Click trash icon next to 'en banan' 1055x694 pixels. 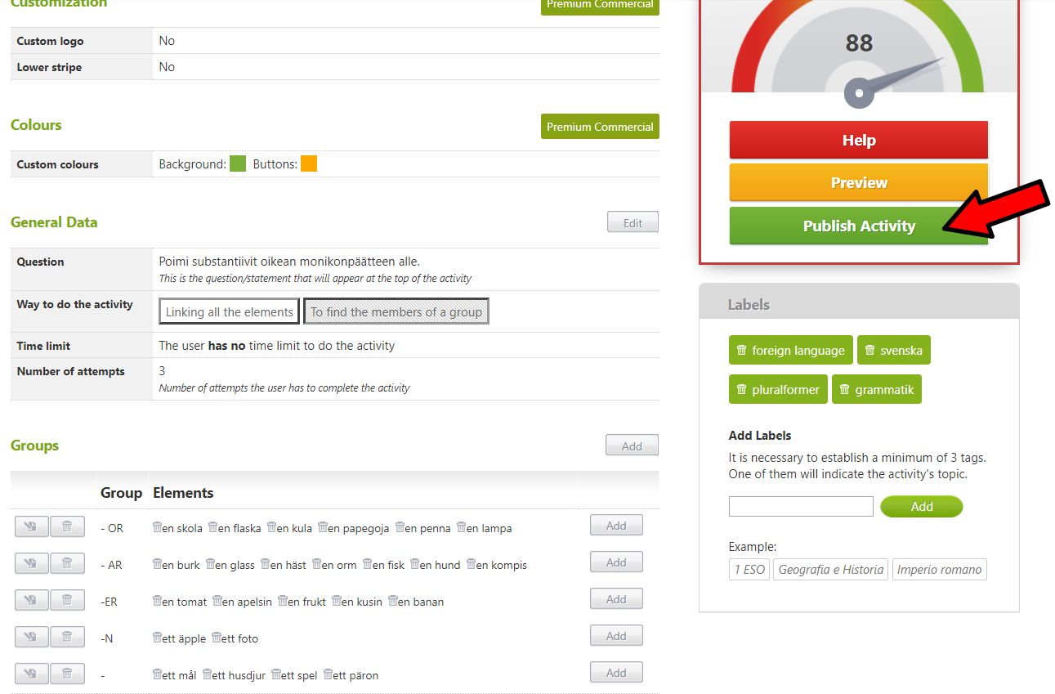click(393, 601)
